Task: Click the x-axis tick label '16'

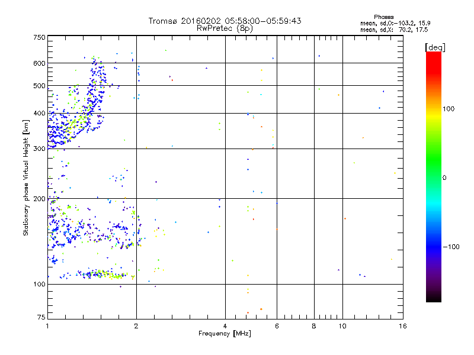Action: click(x=403, y=326)
